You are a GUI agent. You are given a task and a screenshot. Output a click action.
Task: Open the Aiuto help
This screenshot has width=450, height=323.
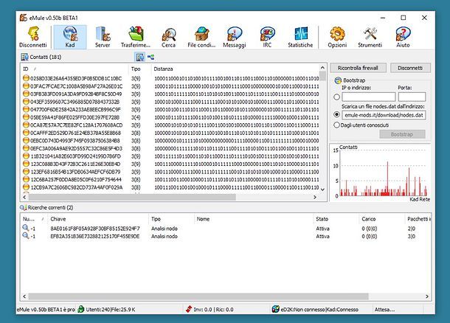click(403, 37)
